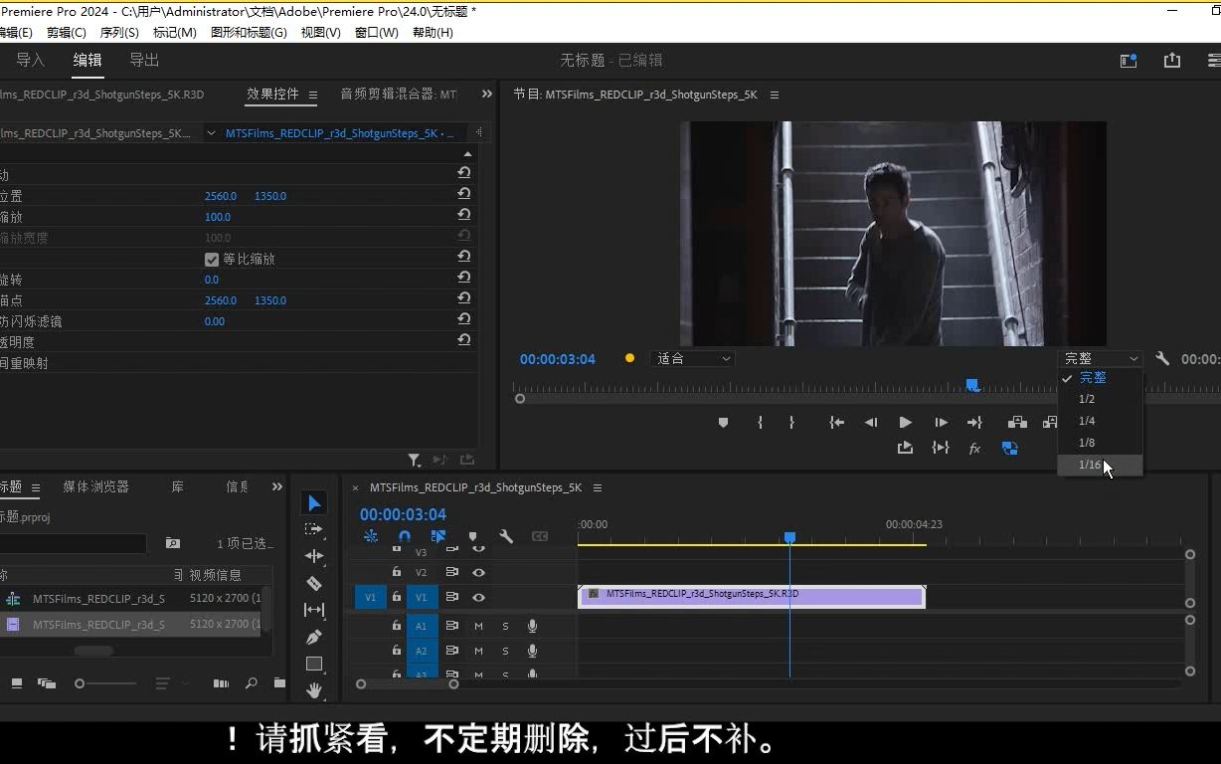Toggle Snap magnet in timeline
The image size is (1221, 764).
tap(405, 536)
